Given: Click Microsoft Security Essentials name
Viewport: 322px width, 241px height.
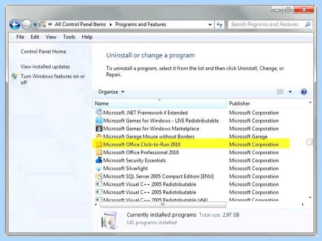Looking at the screenshot, I should (134, 161).
